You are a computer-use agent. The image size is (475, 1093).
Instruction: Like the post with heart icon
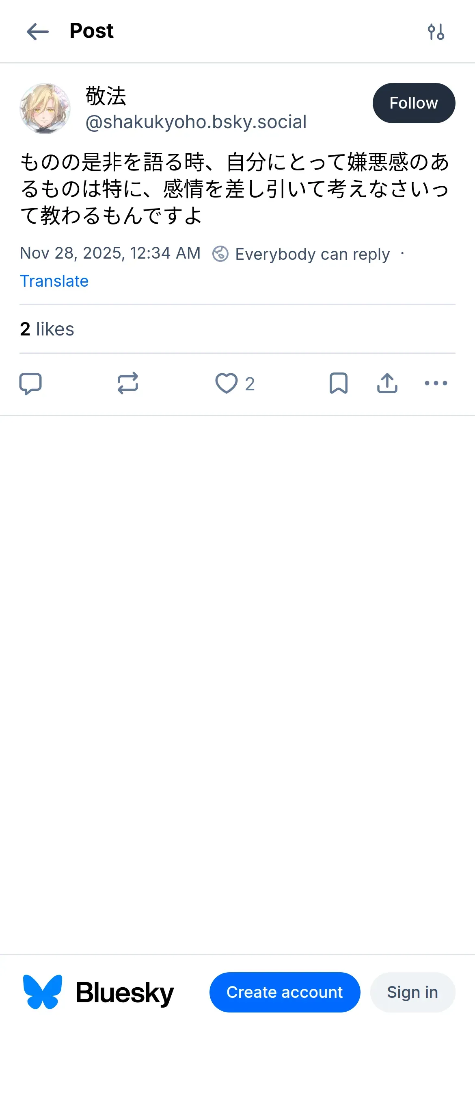tap(227, 383)
